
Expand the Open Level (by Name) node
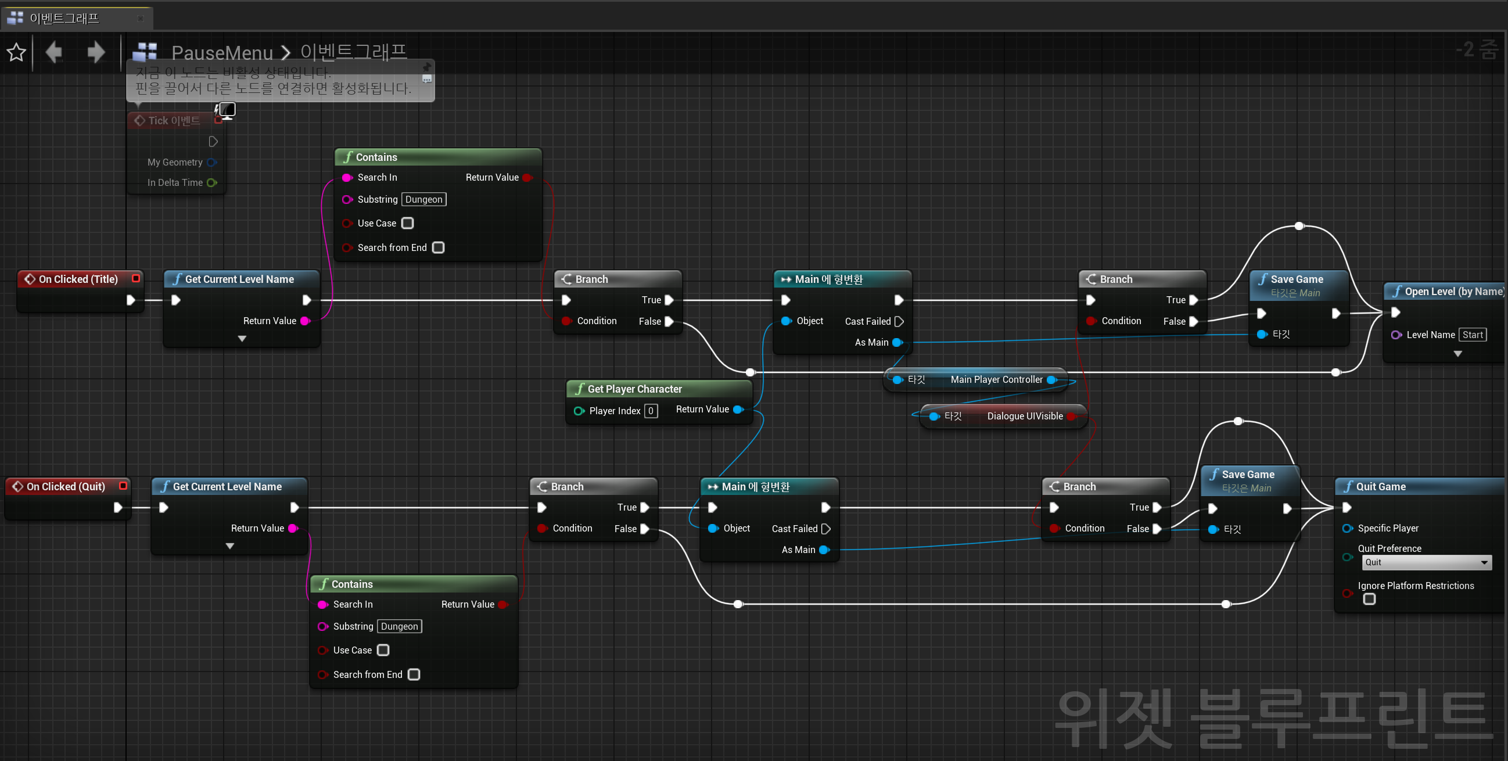coord(1457,353)
